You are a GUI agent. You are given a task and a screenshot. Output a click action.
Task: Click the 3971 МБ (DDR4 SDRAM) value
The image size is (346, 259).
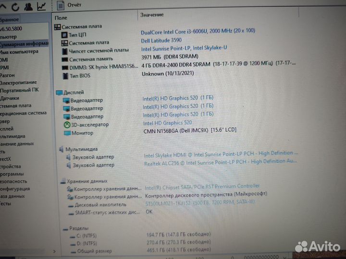170,57
